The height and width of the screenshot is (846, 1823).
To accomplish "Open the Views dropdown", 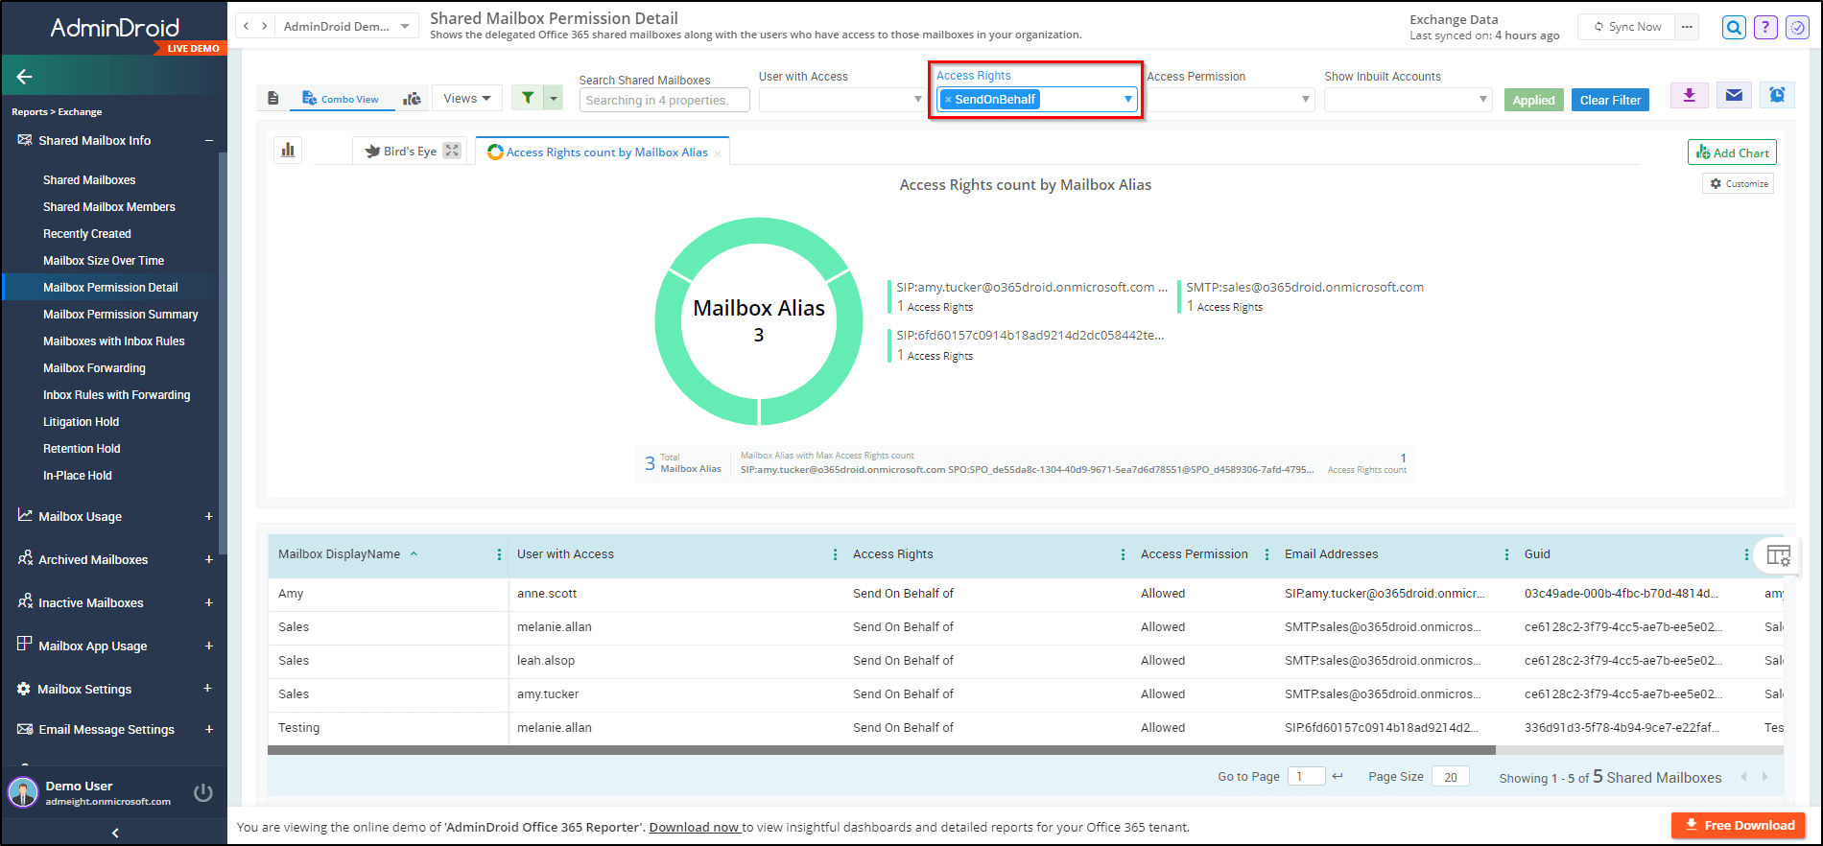I will click(x=467, y=98).
